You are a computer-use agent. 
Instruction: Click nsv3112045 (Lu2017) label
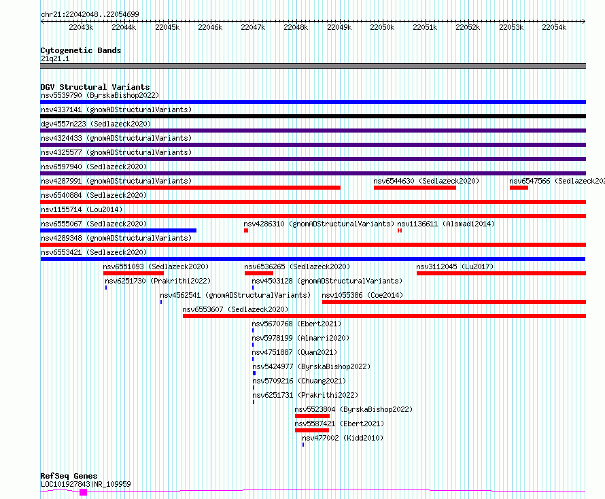pyautogui.click(x=455, y=266)
